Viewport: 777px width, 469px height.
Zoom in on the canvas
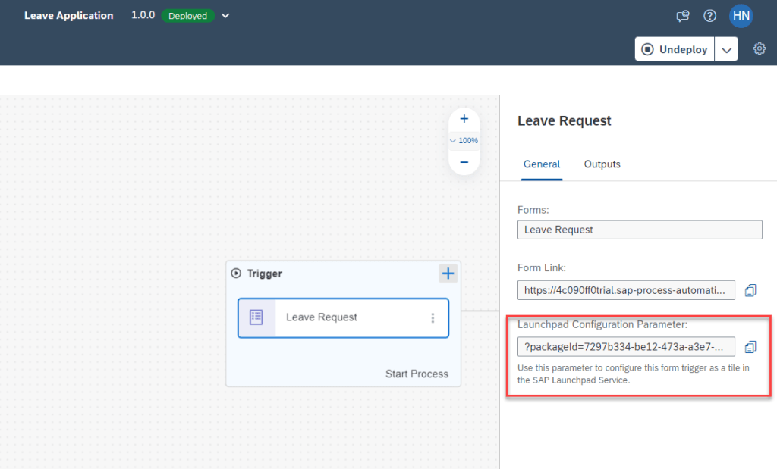click(x=464, y=119)
